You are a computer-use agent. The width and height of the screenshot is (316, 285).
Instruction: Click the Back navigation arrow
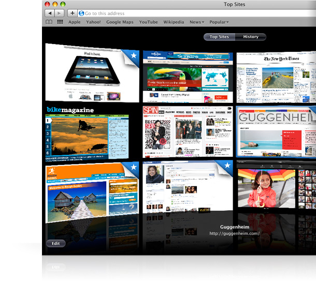49,13
